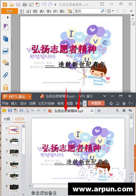Click the magnifier search button in 查找 box
Screen dimensions: 136x196
pos(103,11)
